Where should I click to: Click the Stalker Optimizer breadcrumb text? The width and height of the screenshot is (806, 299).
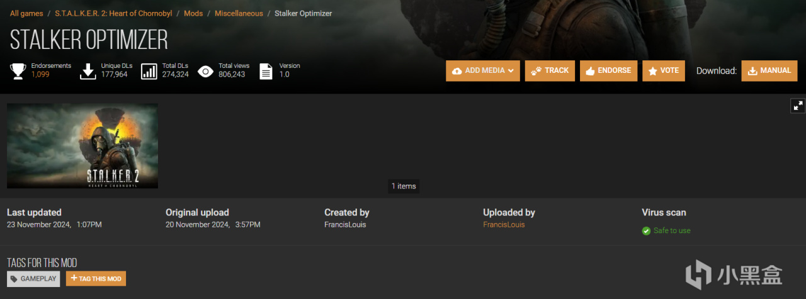pyautogui.click(x=304, y=13)
